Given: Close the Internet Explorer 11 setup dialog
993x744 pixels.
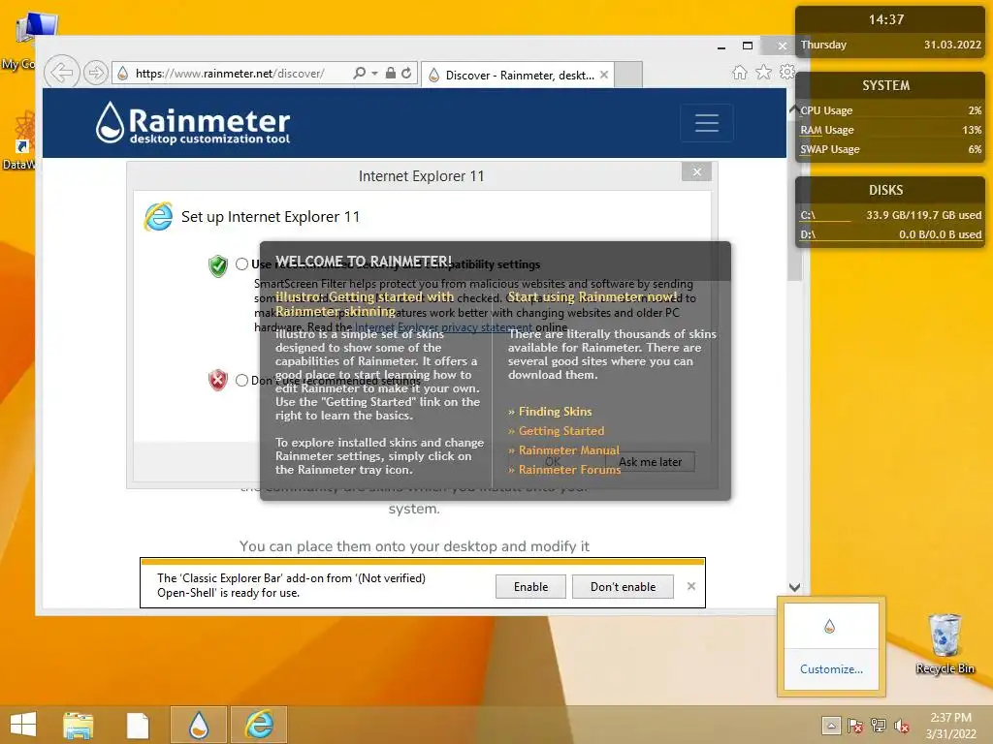Looking at the screenshot, I should (x=696, y=172).
